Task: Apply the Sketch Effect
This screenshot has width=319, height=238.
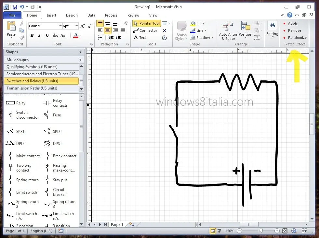Action: 293,23
